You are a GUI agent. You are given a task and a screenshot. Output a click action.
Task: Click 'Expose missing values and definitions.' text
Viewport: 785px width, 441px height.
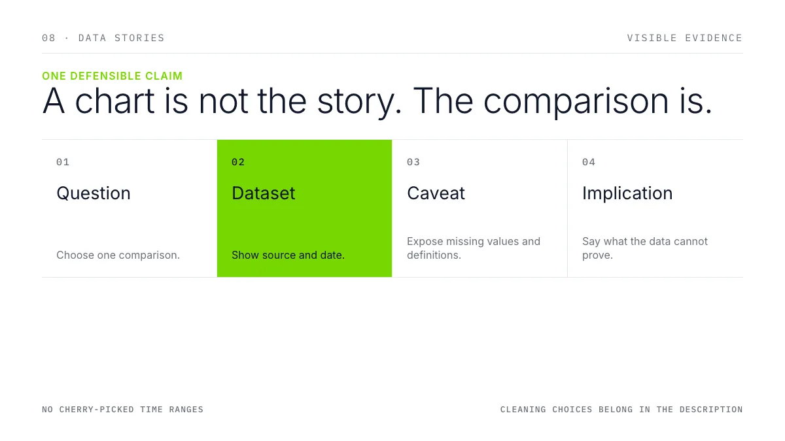point(474,248)
